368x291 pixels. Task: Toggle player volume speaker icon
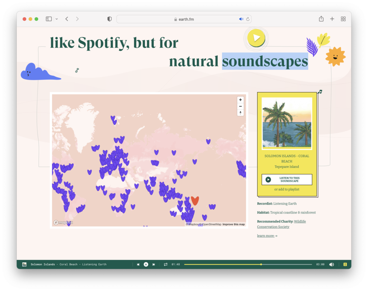(331, 264)
